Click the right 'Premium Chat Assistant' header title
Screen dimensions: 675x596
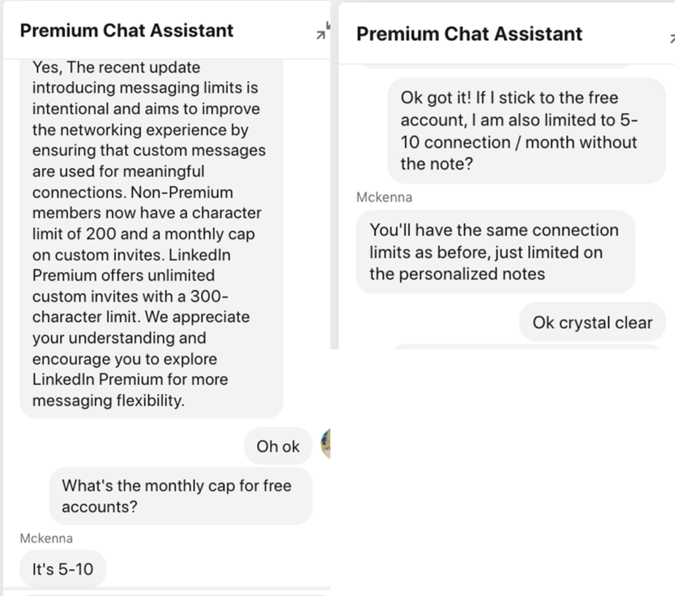click(x=469, y=34)
